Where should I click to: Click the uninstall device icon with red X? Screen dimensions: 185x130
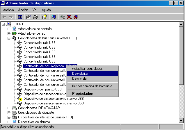(x=69, y=17)
